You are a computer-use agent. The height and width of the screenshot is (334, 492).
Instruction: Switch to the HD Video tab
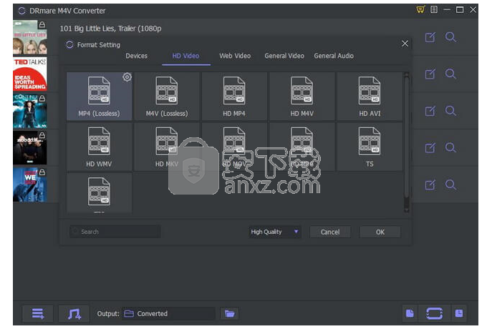(185, 56)
